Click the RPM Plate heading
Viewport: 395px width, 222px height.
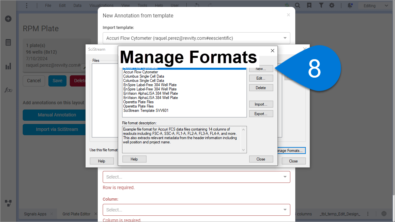41,29
